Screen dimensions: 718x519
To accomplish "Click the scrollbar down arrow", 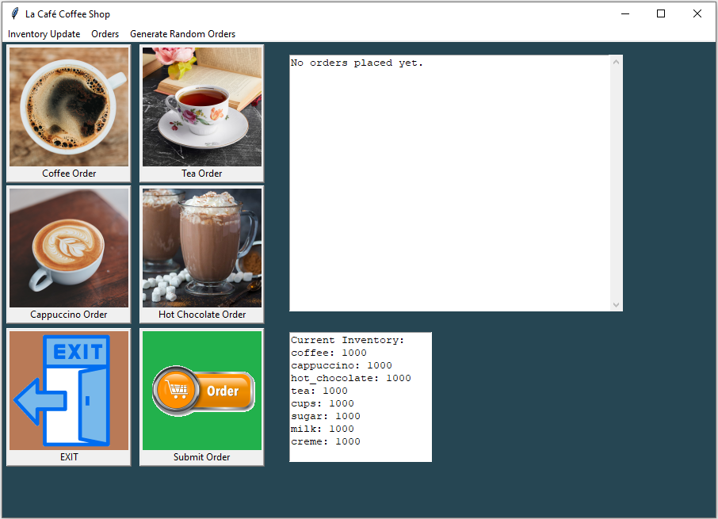I will pyautogui.click(x=617, y=304).
